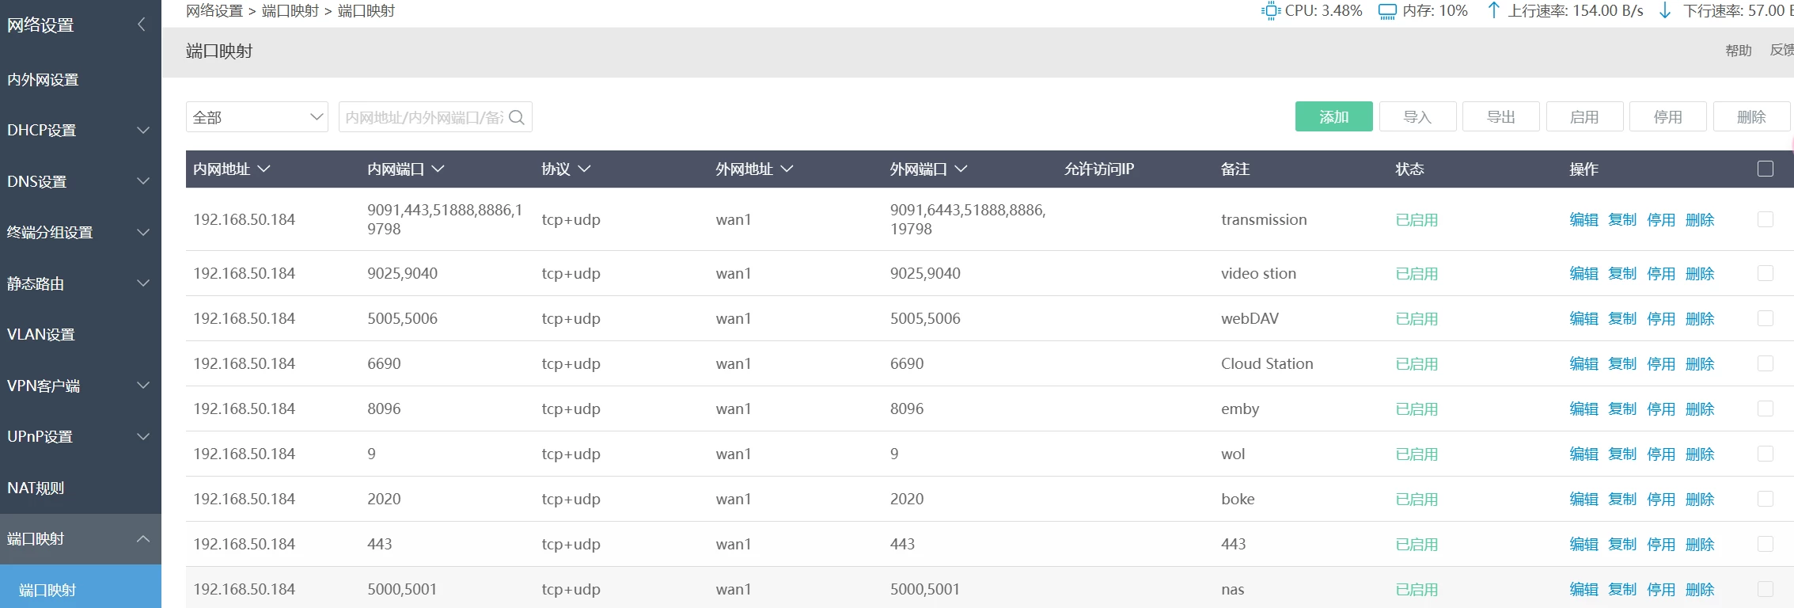
Task: Click 编辑 for the webDAV rule
Action: click(x=1583, y=318)
